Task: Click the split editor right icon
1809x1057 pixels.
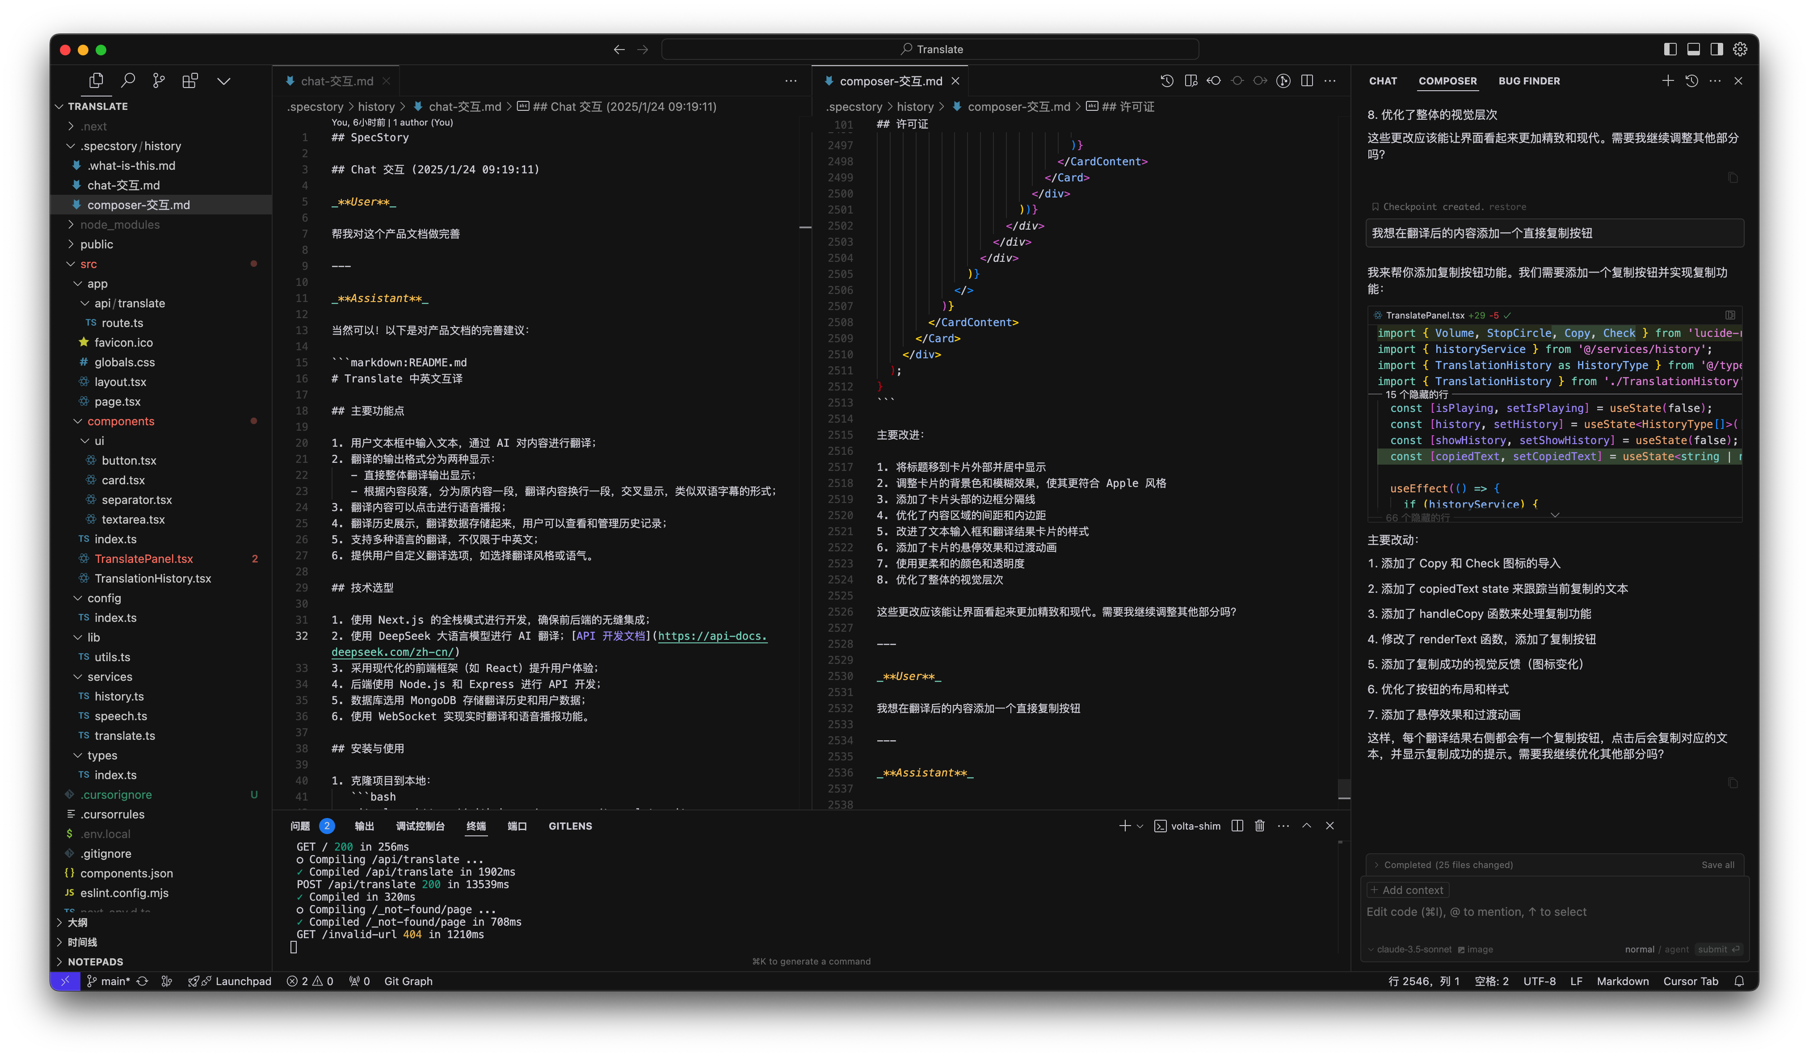Action: (x=1307, y=81)
